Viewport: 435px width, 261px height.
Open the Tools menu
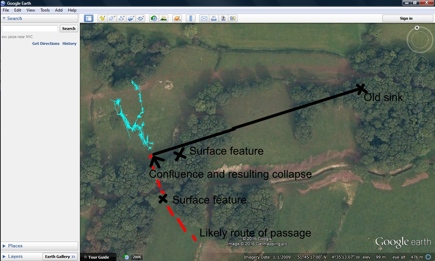click(45, 10)
